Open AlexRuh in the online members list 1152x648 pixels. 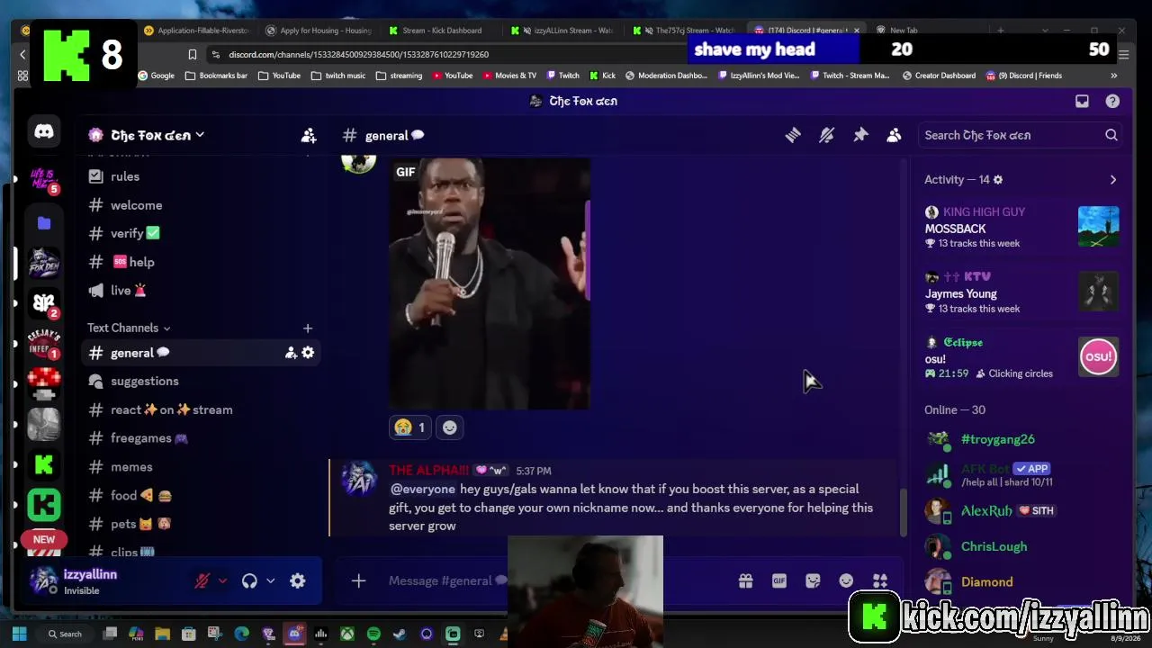pyautogui.click(x=986, y=510)
